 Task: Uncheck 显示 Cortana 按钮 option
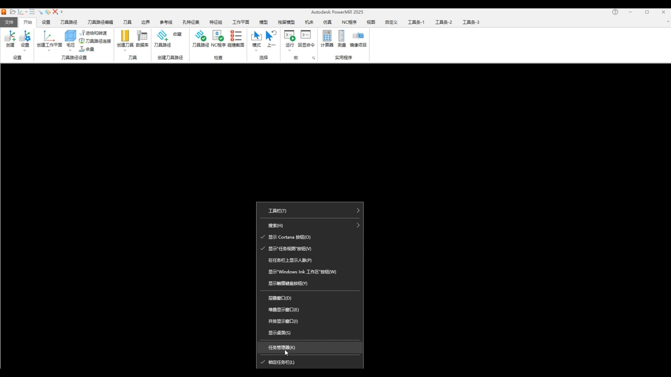(289, 237)
